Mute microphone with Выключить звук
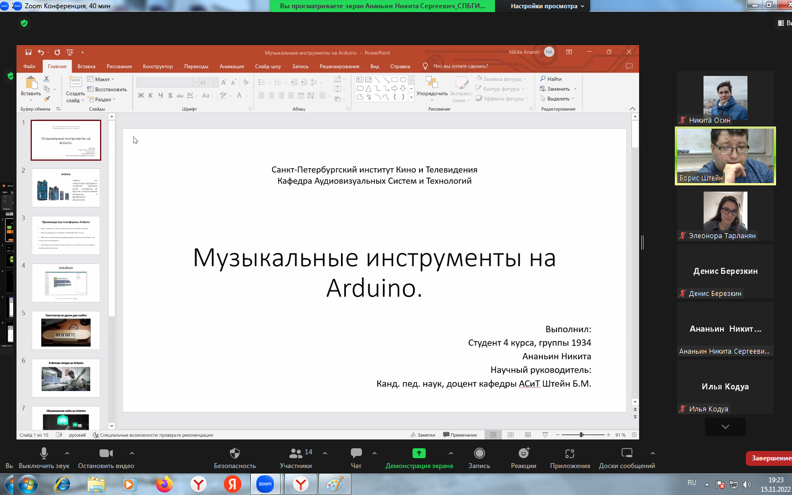The image size is (792, 495). [44, 458]
